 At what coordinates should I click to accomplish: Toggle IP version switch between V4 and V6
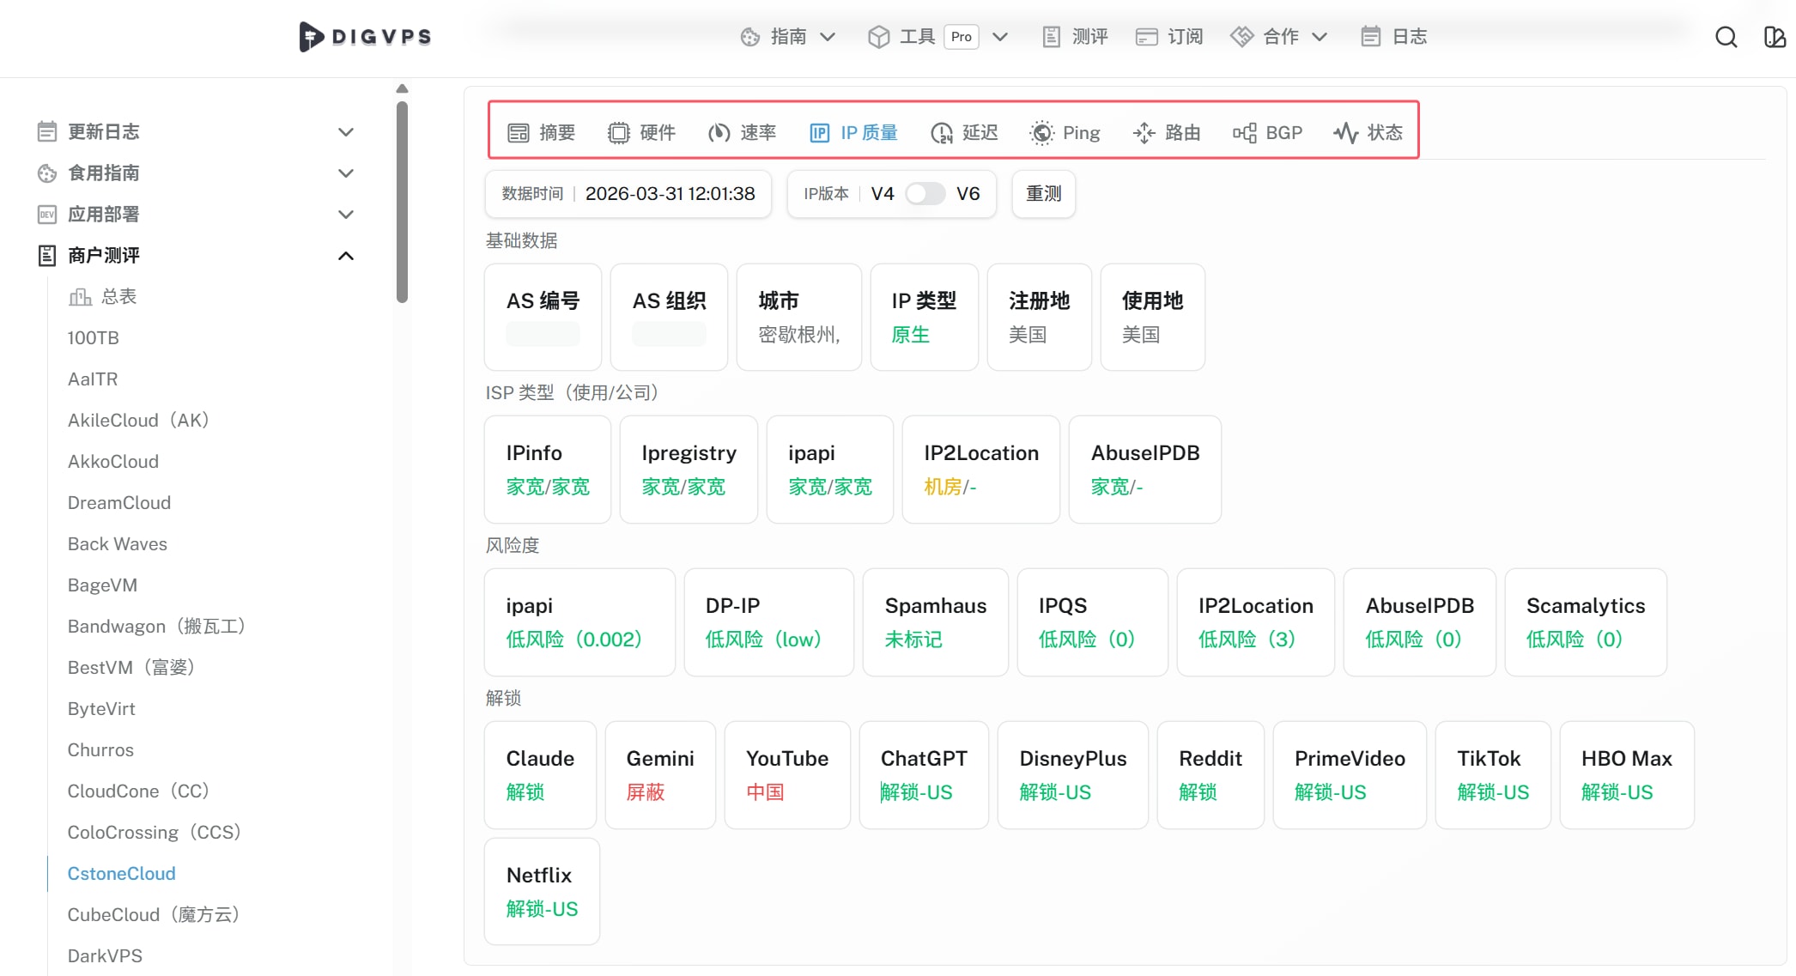pyautogui.click(x=925, y=194)
